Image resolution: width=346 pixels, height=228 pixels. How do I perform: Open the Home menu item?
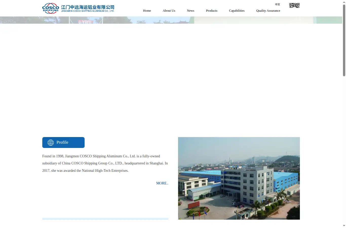click(147, 11)
